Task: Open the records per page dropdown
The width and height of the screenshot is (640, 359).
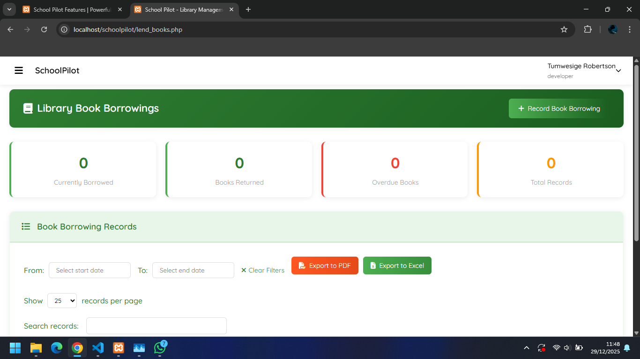Action: (x=62, y=301)
